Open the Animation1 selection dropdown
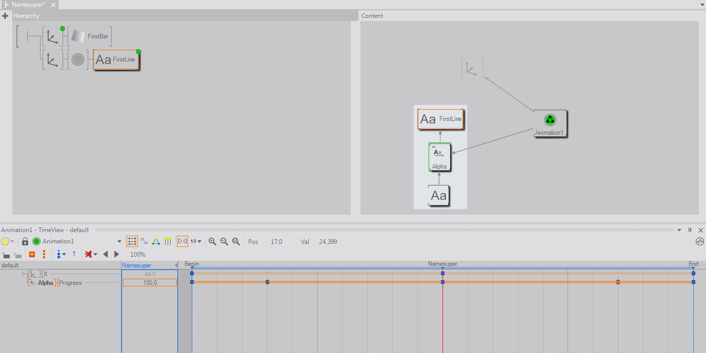The height and width of the screenshot is (353, 706). tap(119, 241)
